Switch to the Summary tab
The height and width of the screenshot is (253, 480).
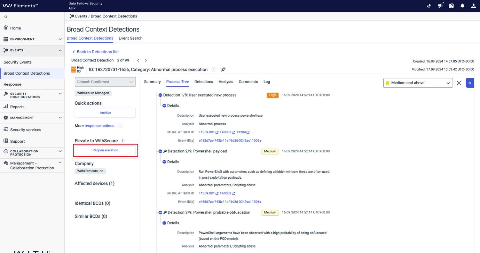pyautogui.click(x=152, y=82)
